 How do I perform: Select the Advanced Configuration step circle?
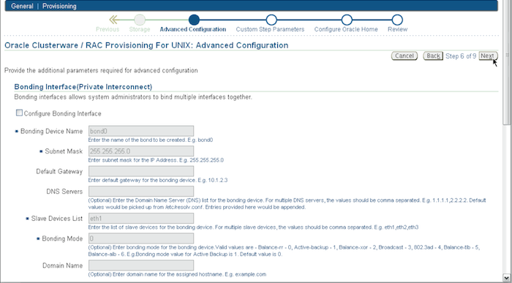(x=194, y=20)
